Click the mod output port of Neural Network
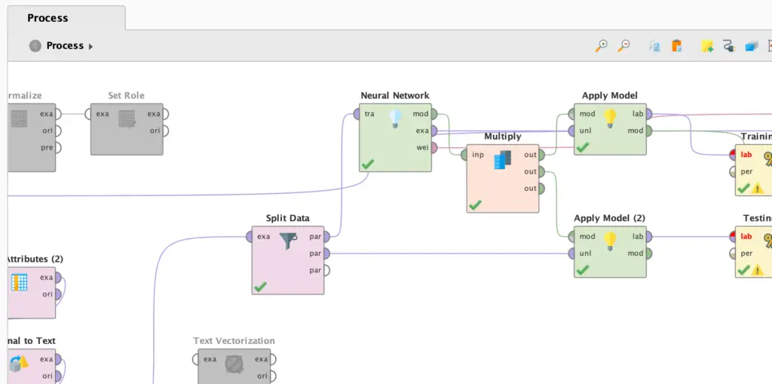Image resolution: width=772 pixels, height=384 pixels. [x=433, y=115]
